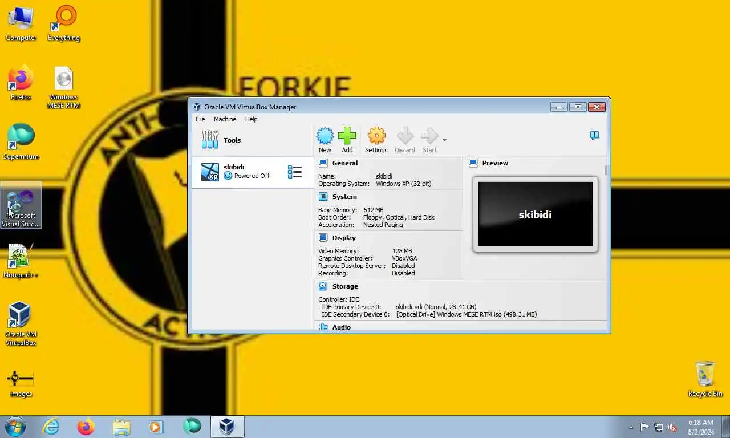The height and width of the screenshot is (438, 730).
Task: Click the VBoxVGA graphics controller value
Action: click(x=404, y=258)
